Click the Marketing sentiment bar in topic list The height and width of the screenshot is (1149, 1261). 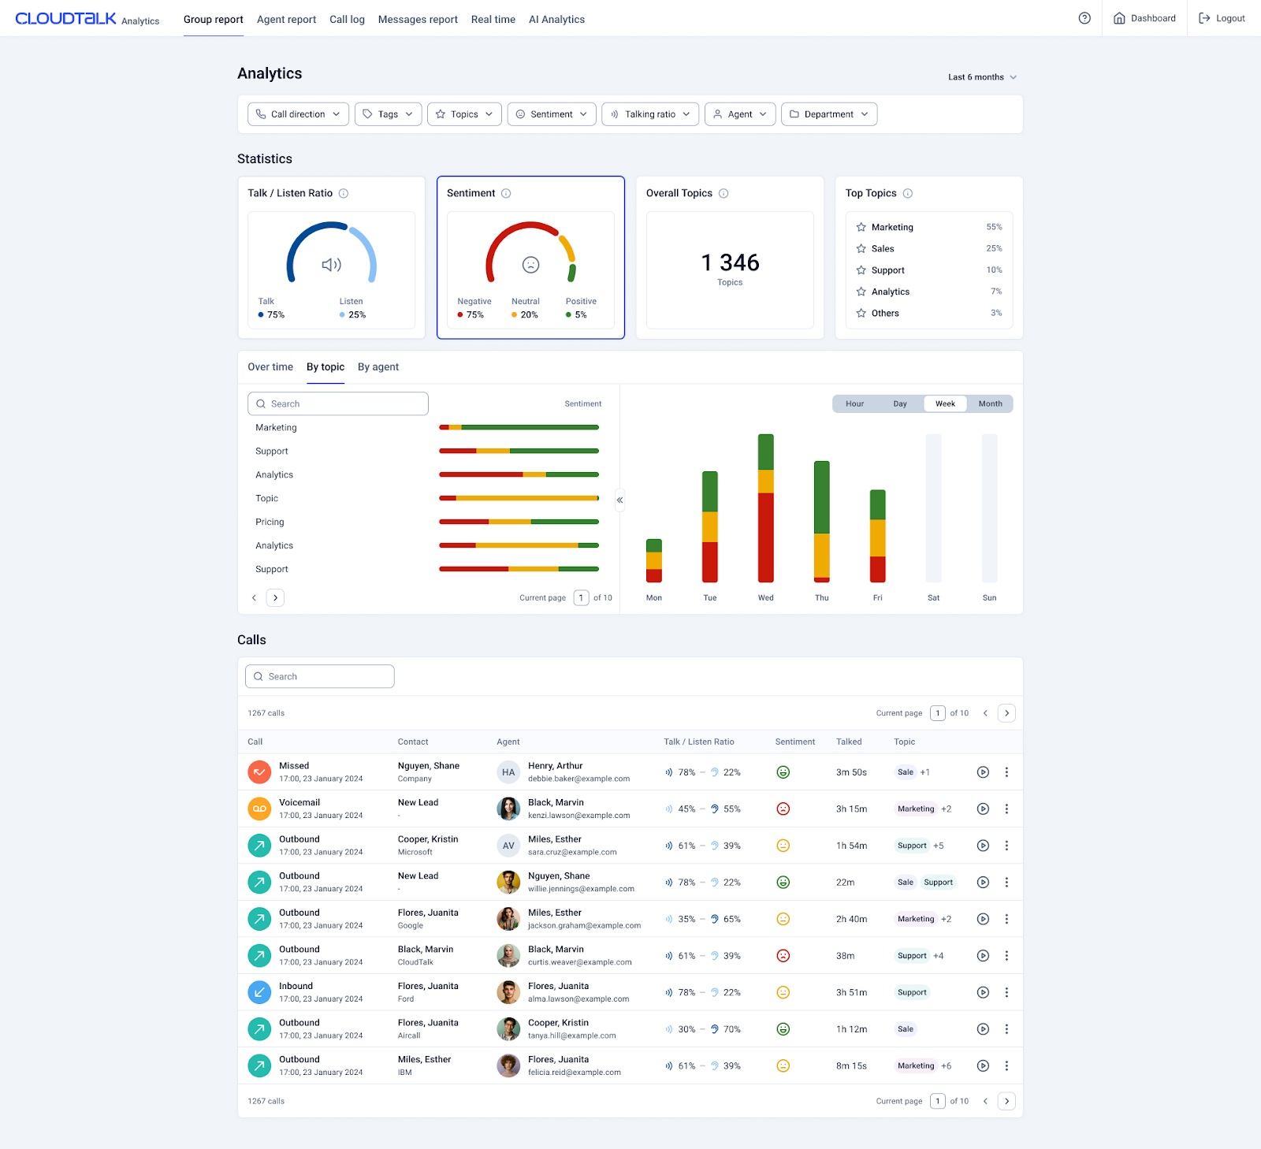pyautogui.click(x=519, y=427)
